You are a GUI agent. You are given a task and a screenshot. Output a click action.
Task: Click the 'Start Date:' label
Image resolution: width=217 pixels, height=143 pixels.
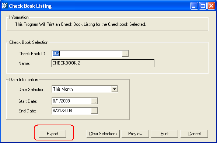pyautogui.click(x=28, y=101)
